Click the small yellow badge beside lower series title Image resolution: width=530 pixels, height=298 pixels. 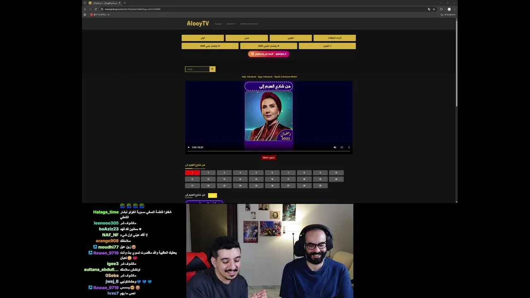212,195
